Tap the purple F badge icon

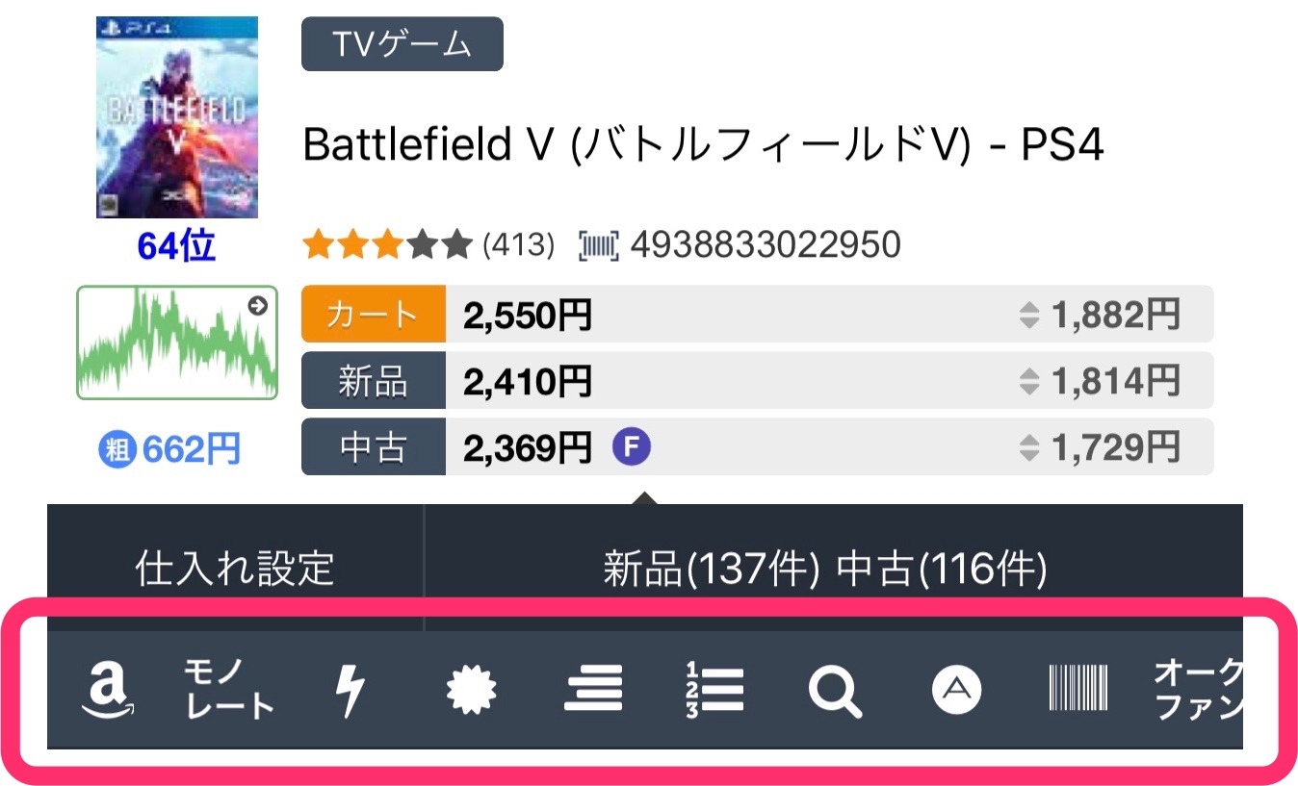pos(632,447)
